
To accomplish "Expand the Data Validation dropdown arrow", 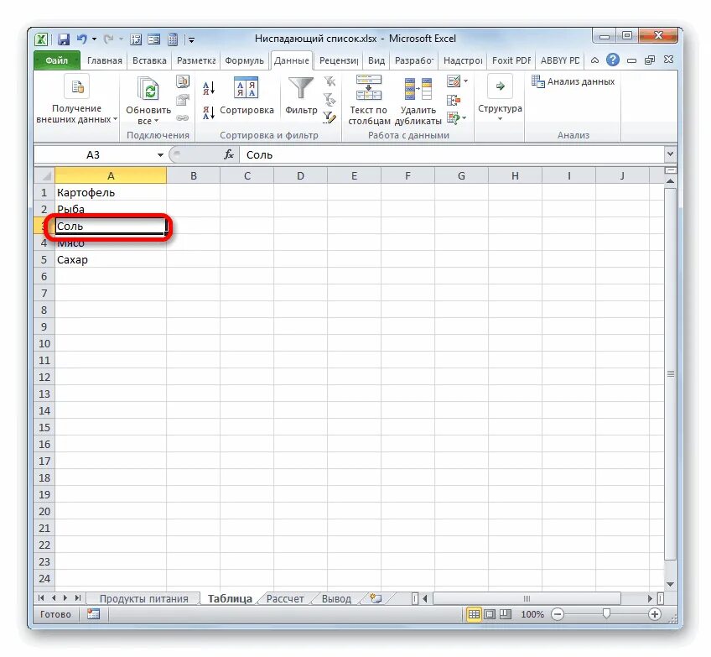I will pyautogui.click(x=465, y=81).
